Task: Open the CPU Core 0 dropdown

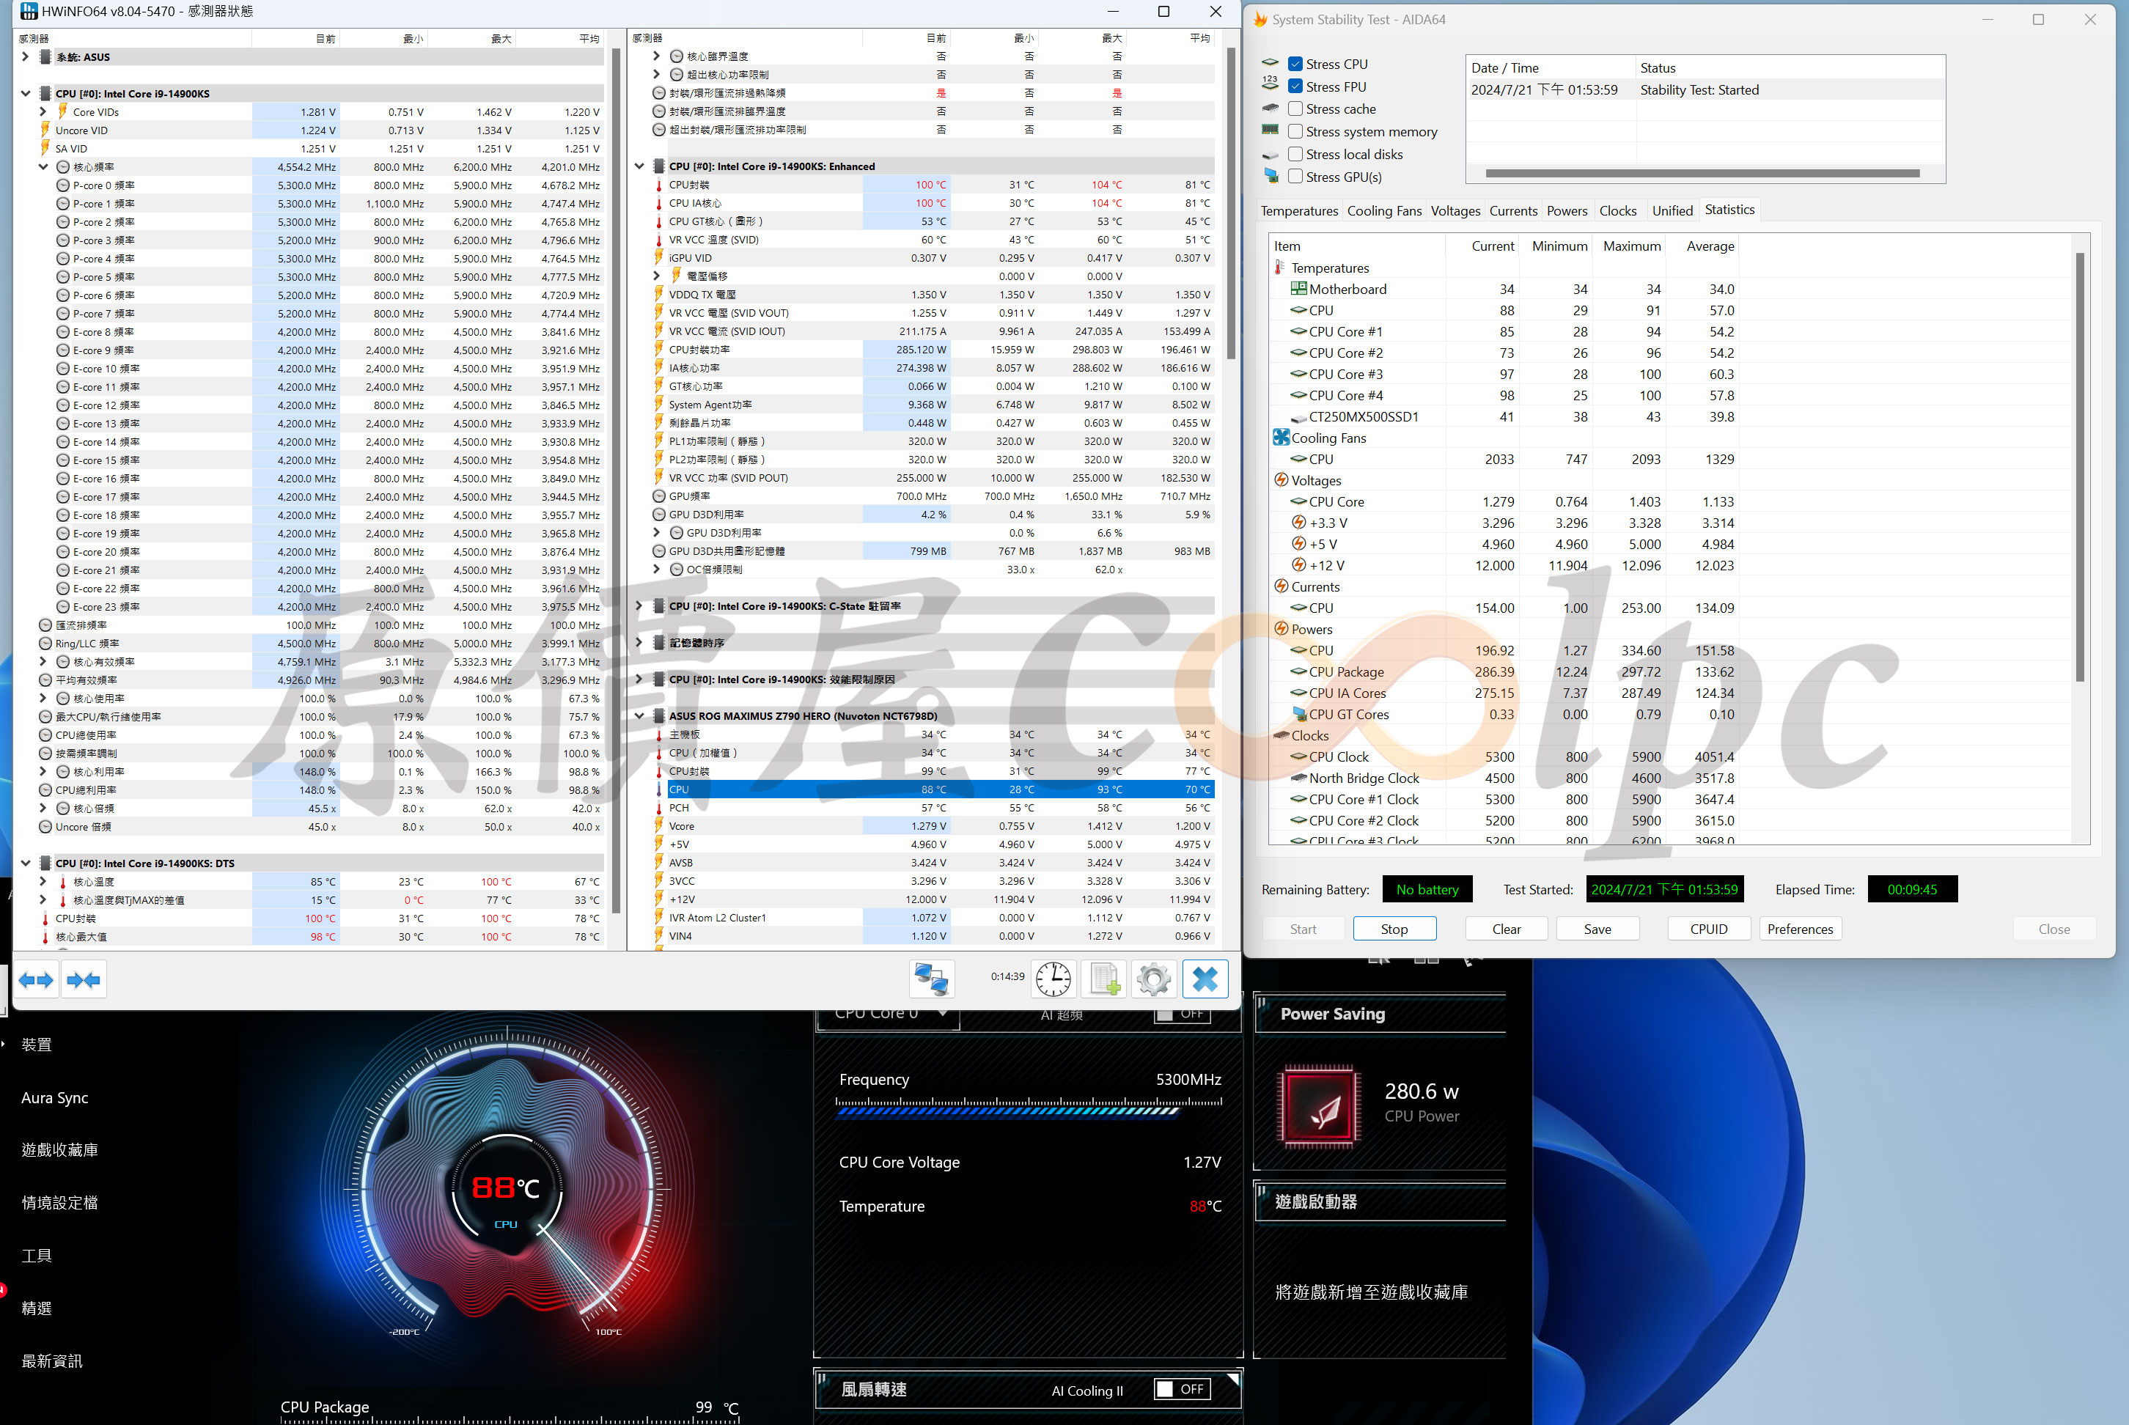Action: coord(889,1015)
